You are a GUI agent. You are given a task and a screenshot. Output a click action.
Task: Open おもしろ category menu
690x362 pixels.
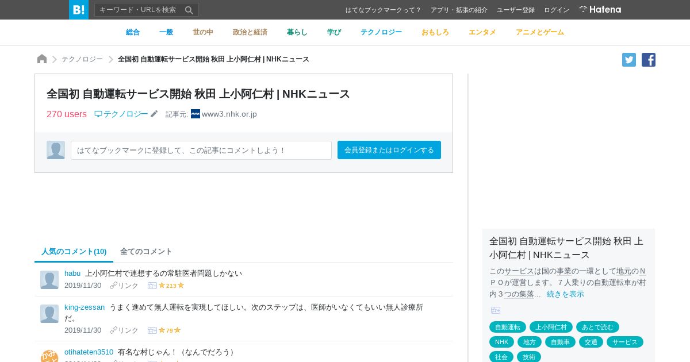(x=435, y=32)
